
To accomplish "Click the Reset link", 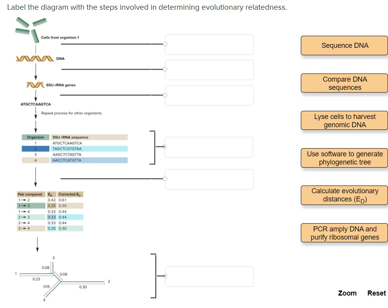I will click(x=376, y=293).
